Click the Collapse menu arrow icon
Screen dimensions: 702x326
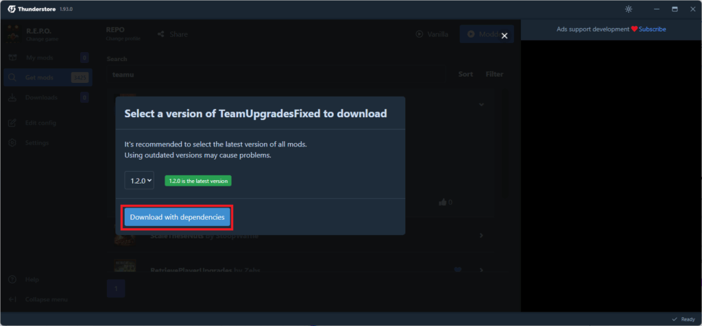[12, 299]
